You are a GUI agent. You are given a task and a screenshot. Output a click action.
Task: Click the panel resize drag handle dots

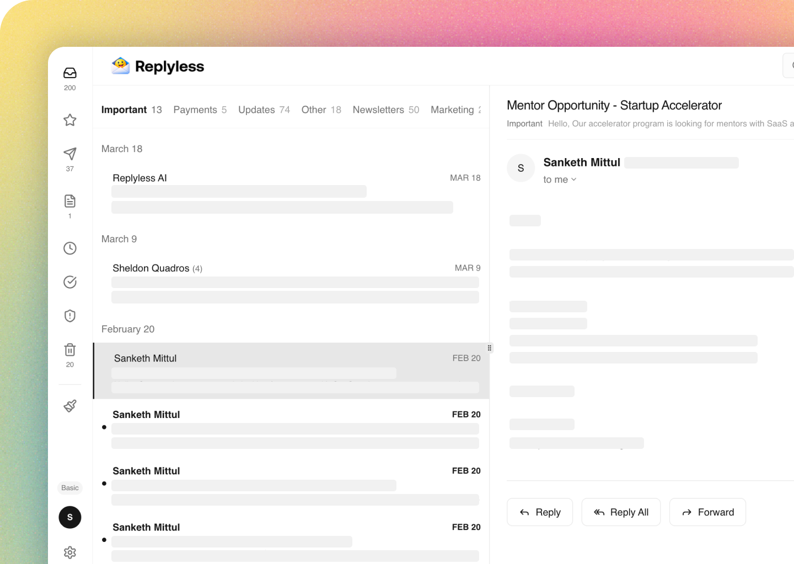489,348
